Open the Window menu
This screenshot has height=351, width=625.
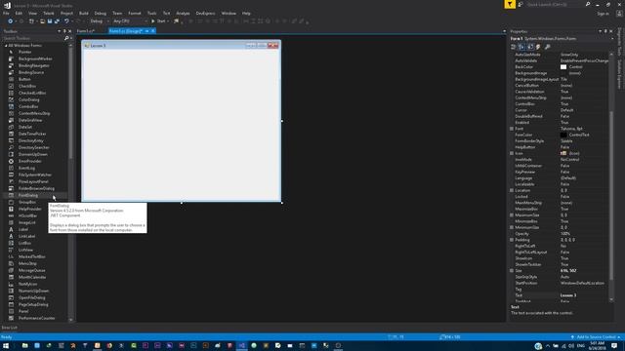point(229,13)
